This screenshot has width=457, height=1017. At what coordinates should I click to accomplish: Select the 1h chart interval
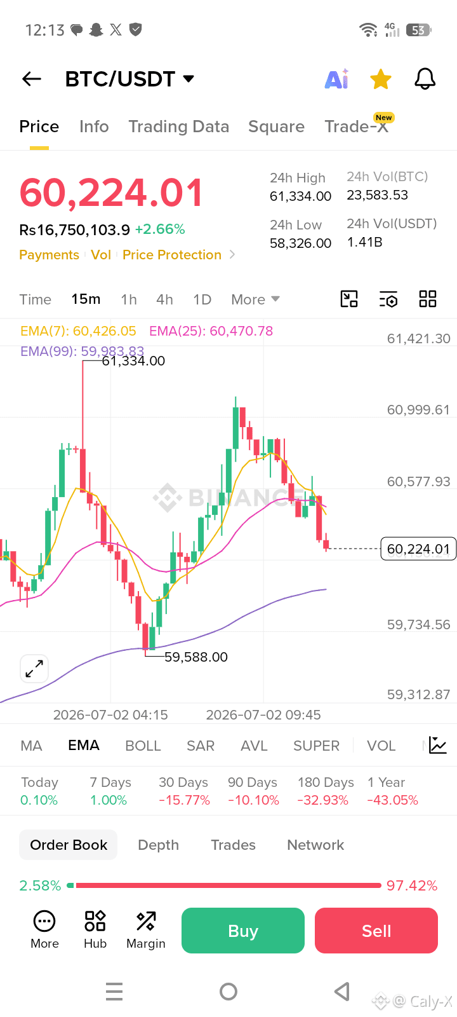coord(129,299)
